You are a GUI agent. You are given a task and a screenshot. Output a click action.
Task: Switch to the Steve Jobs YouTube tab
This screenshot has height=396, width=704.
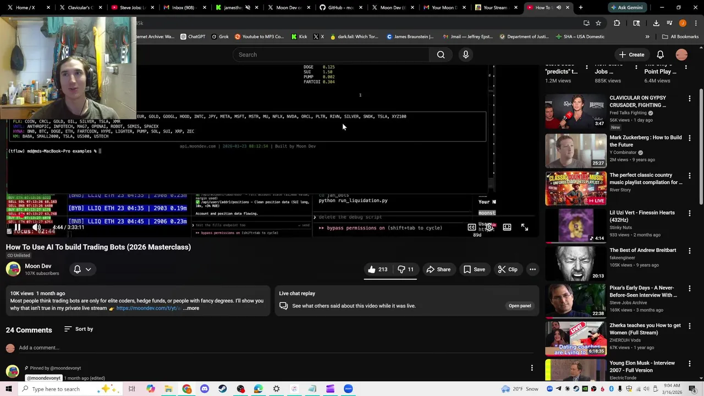click(x=132, y=8)
